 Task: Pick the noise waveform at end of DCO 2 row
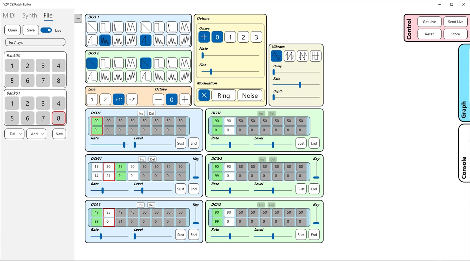[x=185, y=76]
